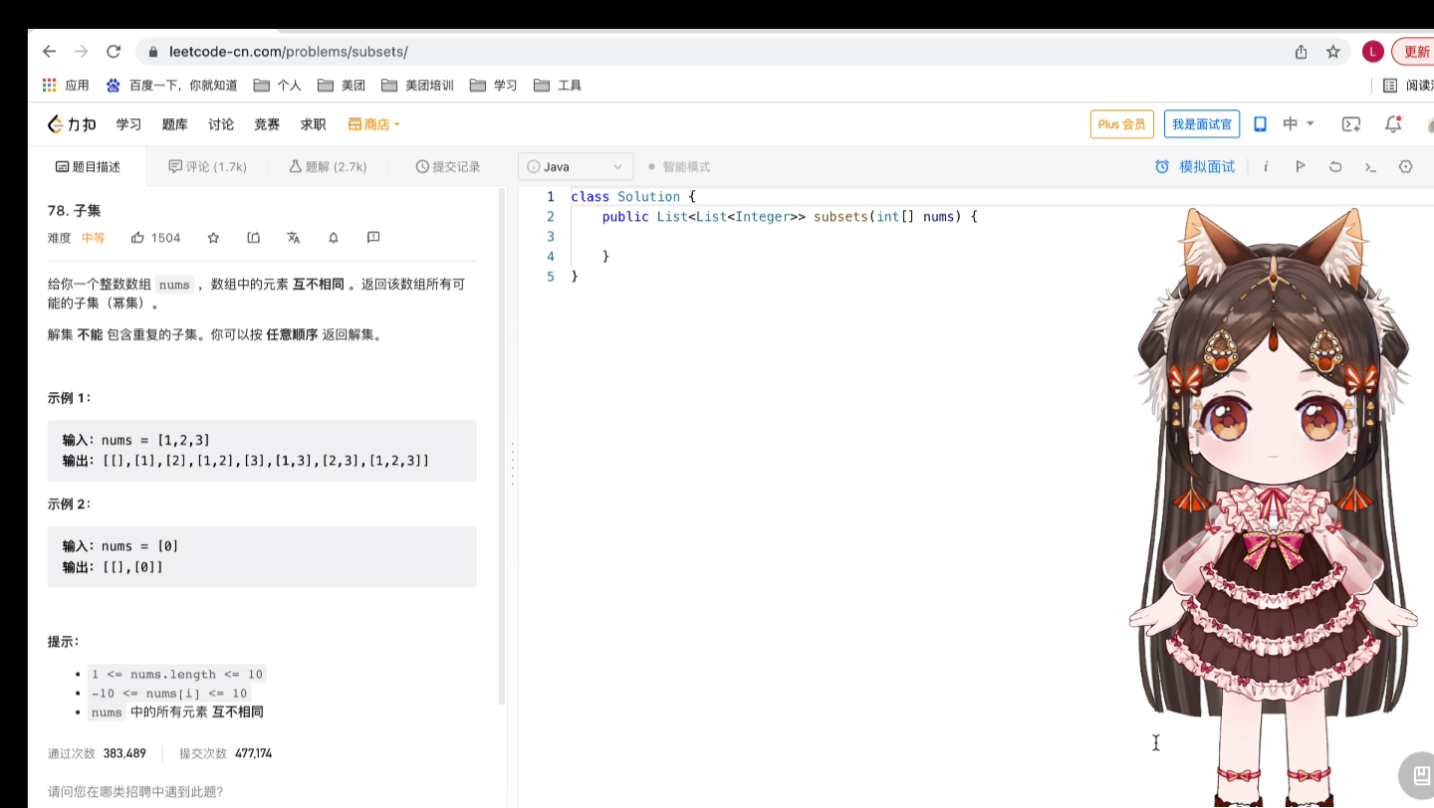Open the 工具 bookmark folder

pyautogui.click(x=558, y=86)
